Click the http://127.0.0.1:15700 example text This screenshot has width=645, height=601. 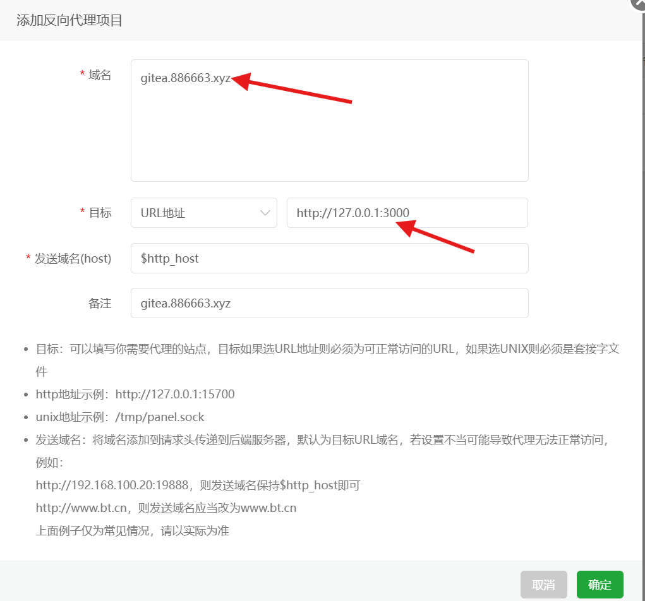[x=175, y=395]
